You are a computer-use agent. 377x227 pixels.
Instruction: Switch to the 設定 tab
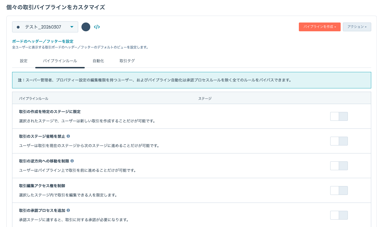[x=24, y=61]
